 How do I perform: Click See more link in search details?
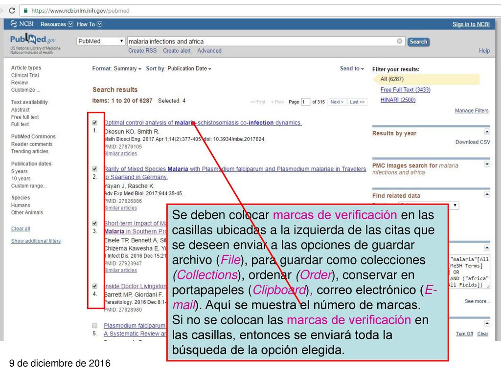click(x=477, y=301)
